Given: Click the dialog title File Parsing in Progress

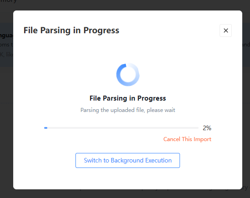Looking at the screenshot, I should [71, 30].
